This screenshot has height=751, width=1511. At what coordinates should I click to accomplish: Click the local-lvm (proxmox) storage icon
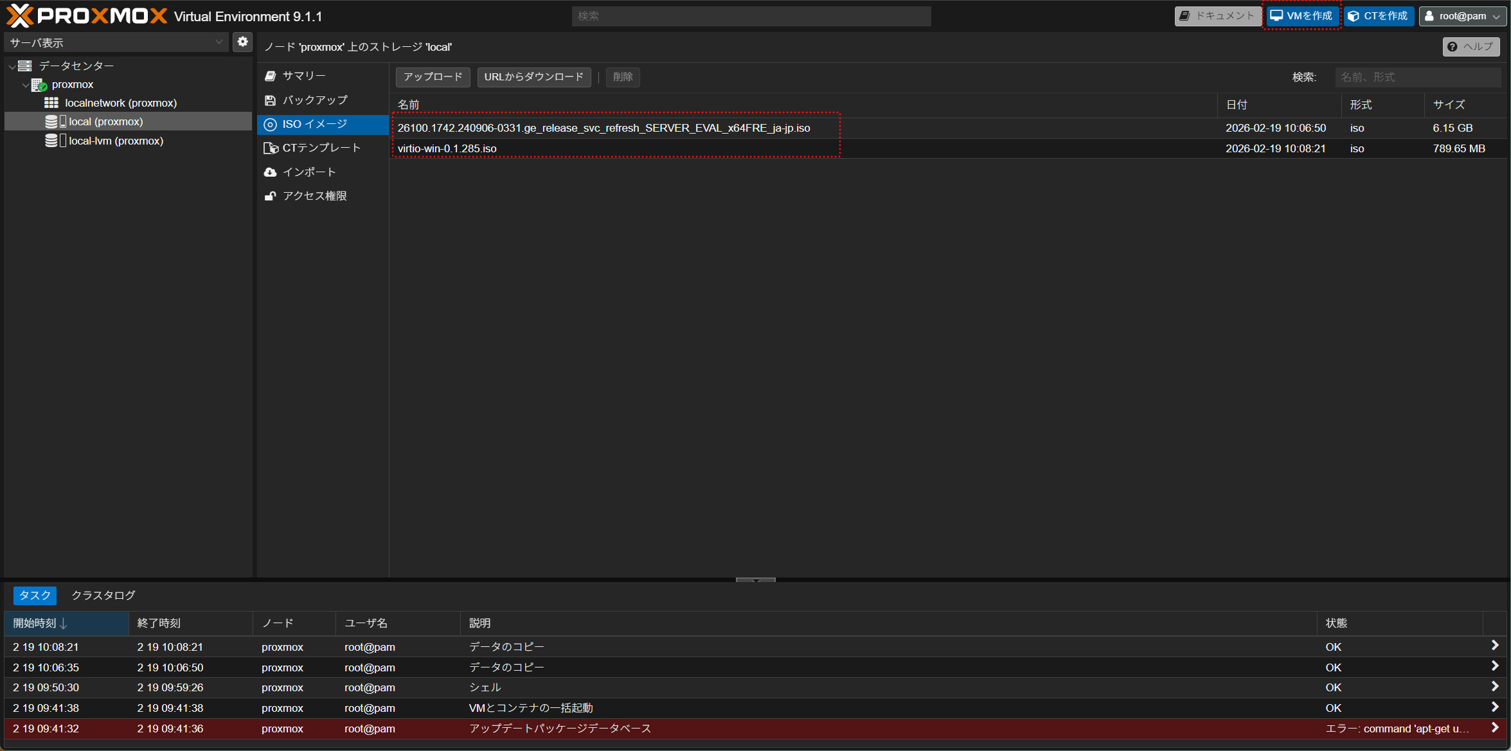pyautogui.click(x=51, y=141)
